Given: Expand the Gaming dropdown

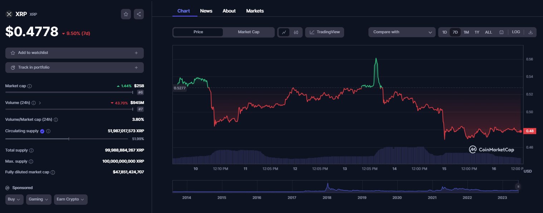Looking at the screenshot, I should tap(39, 199).
